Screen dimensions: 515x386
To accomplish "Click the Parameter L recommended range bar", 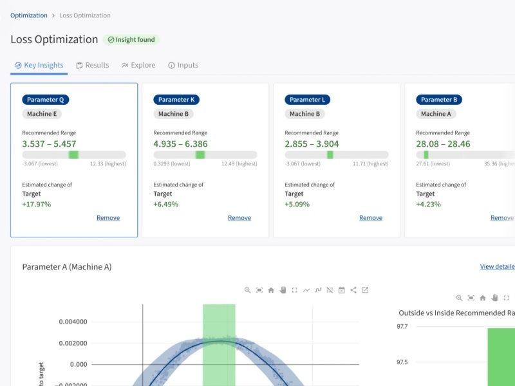I will point(337,155).
